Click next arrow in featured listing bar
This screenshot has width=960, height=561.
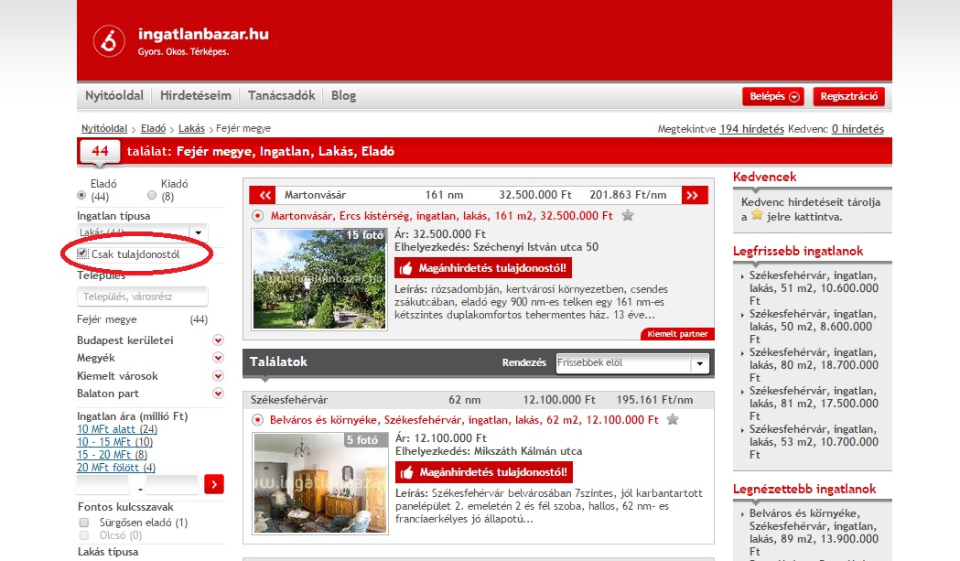click(696, 195)
